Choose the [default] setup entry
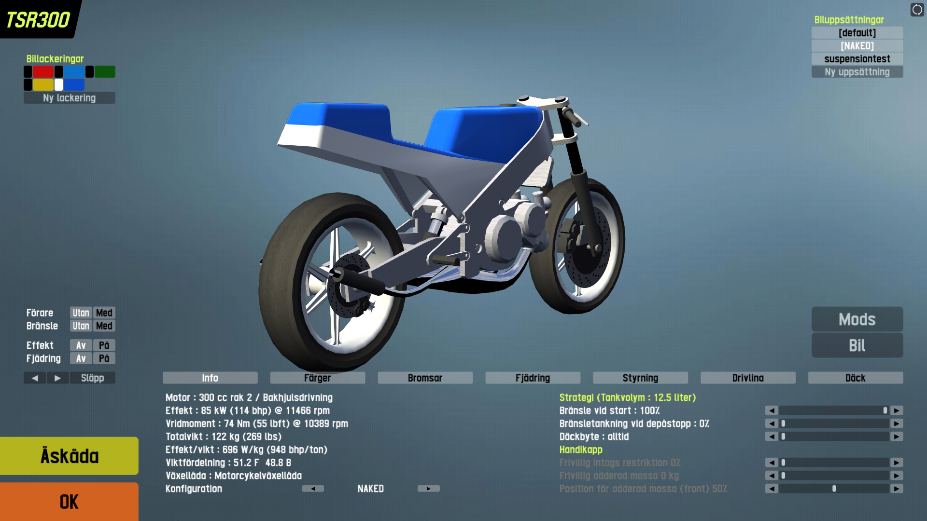This screenshot has height=521, width=927. 857,33
